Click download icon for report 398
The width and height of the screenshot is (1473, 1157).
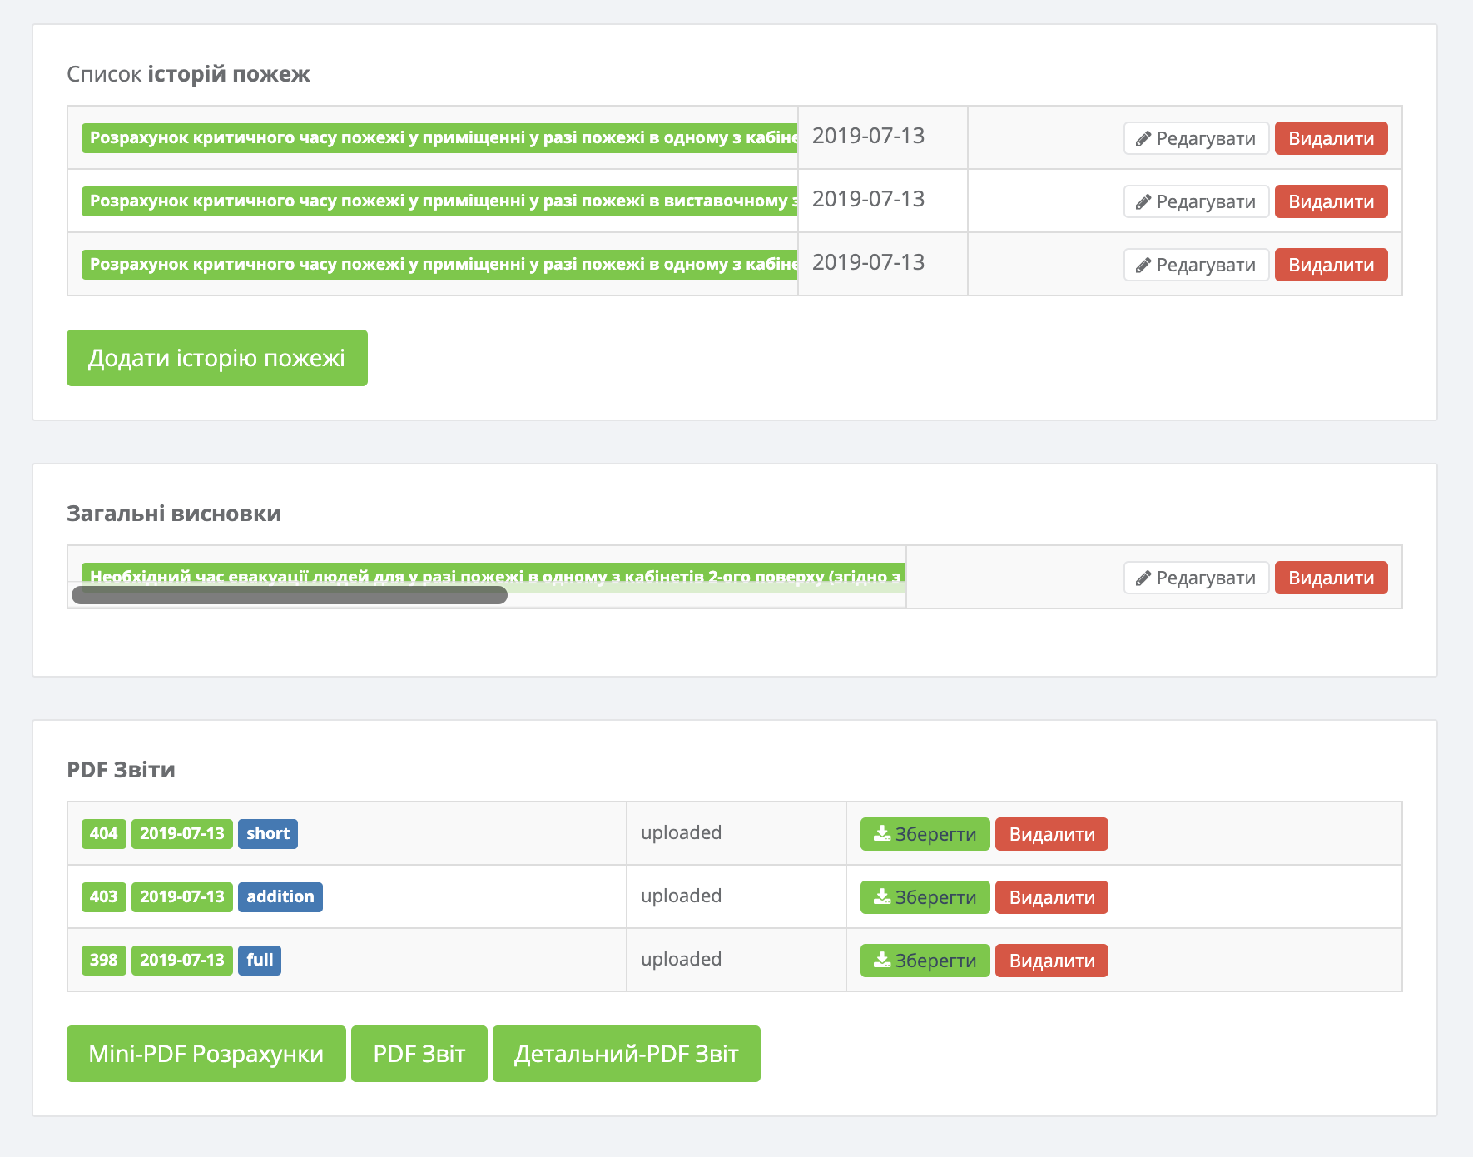coord(882,960)
